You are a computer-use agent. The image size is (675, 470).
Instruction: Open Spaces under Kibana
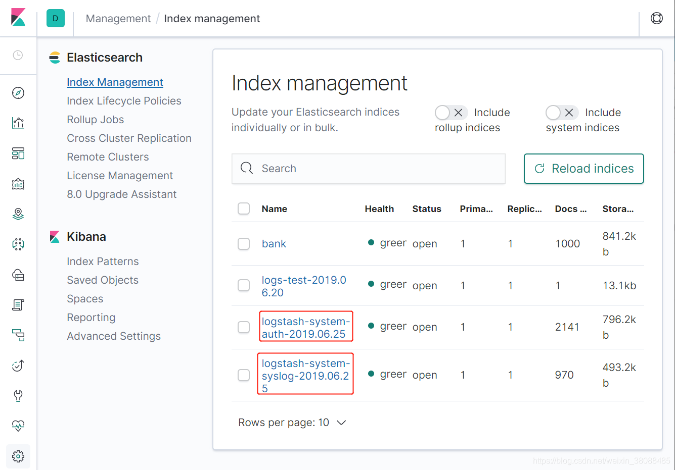[85, 299]
